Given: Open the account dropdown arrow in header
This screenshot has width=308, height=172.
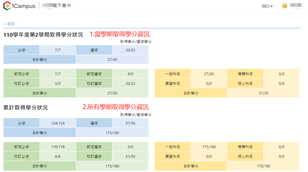Looking at the screenshot, I should tap(272, 6).
